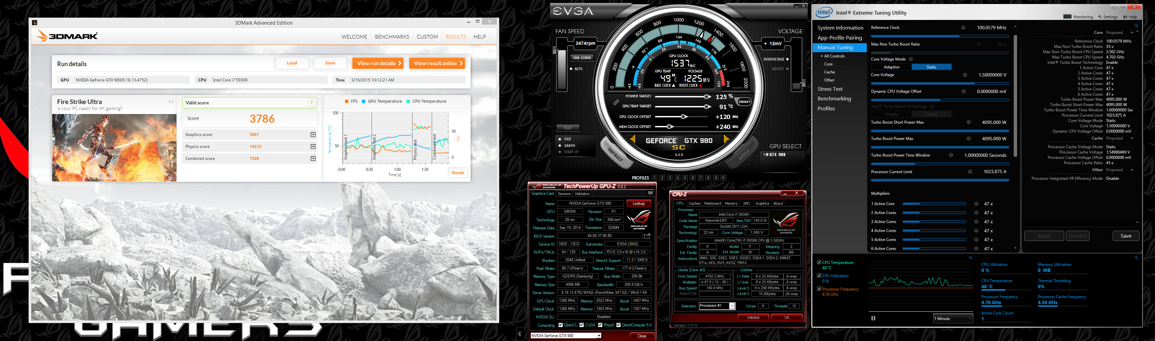Open BENCHMARKS tab in 3DMark
This screenshot has width=1155, height=341.
392,37
